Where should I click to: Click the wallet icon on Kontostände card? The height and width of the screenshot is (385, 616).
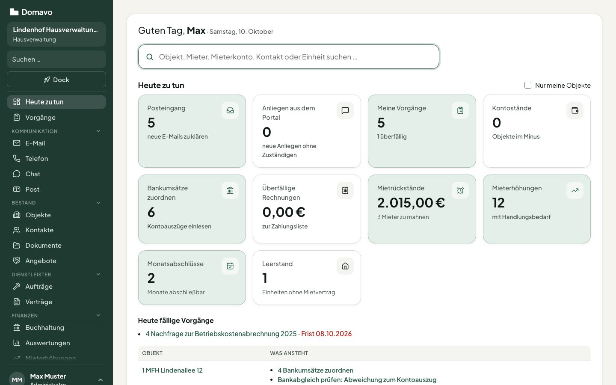pyautogui.click(x=575, y=110)
